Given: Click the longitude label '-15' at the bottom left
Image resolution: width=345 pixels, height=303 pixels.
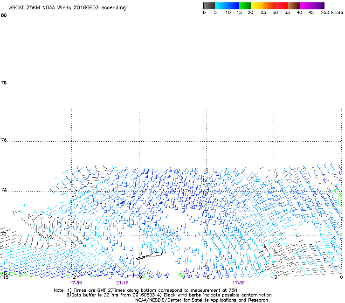Looking at the screenshot, I should coord(4,277).
